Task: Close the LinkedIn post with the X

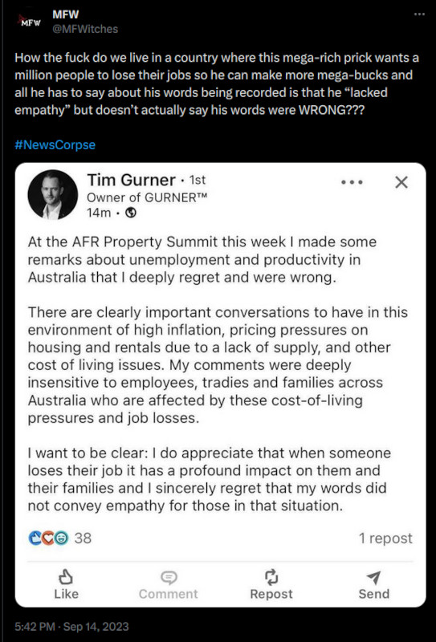Action: click(x=401, y=182)
